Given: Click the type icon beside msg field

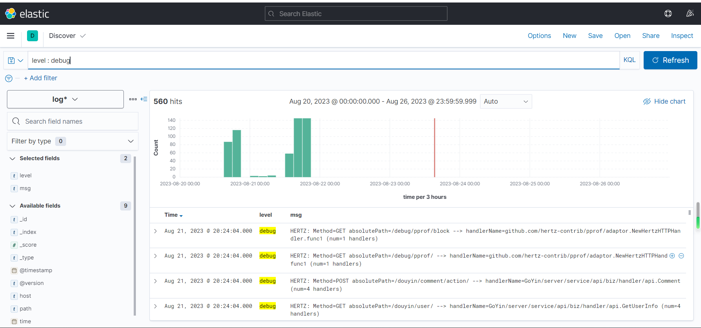Looking at the screenshot, I should [14, 189].
